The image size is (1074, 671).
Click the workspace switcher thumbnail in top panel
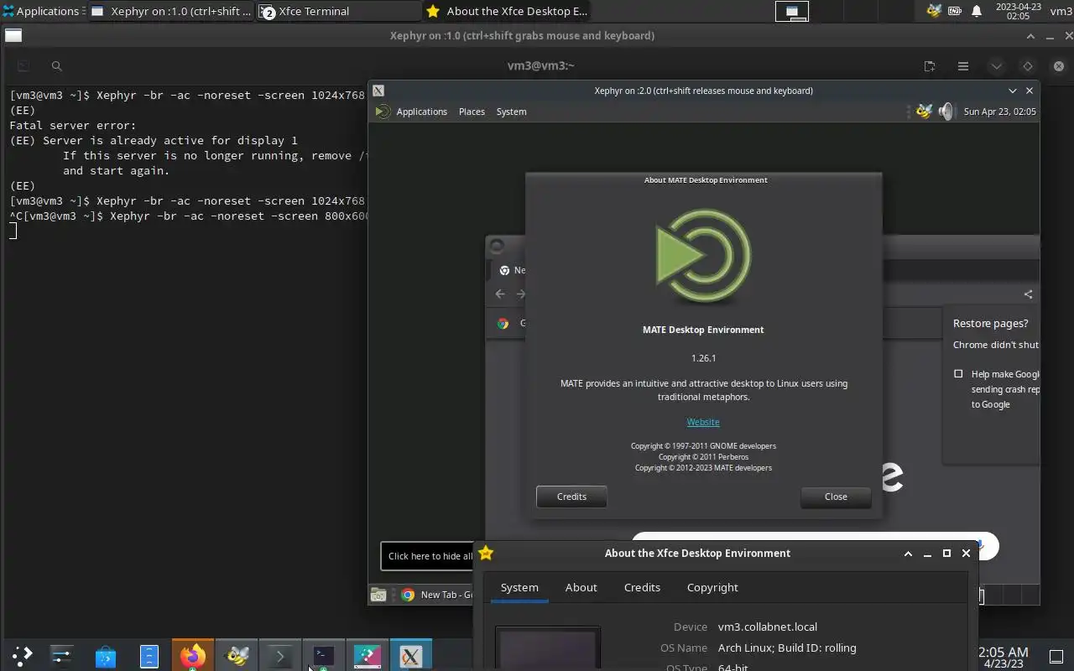click(791, 11)
